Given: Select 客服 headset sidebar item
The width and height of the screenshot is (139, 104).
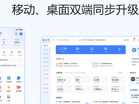Looking at the screenshot, I should click(46, 74).
